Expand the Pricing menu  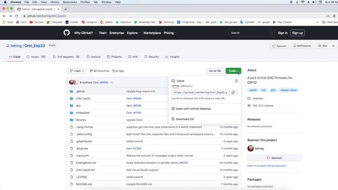[x=170, y=33]
